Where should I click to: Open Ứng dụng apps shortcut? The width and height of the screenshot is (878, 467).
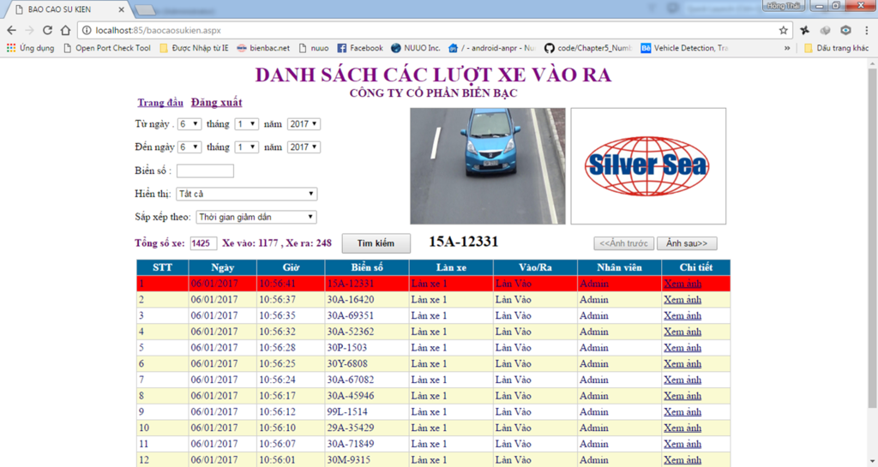(x=30, y=48)
